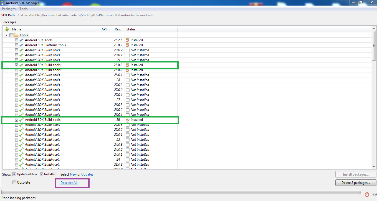Click the Select New link
Viewport: 377px width, 201px height.
pyautogui.click(x=73, y=174)
